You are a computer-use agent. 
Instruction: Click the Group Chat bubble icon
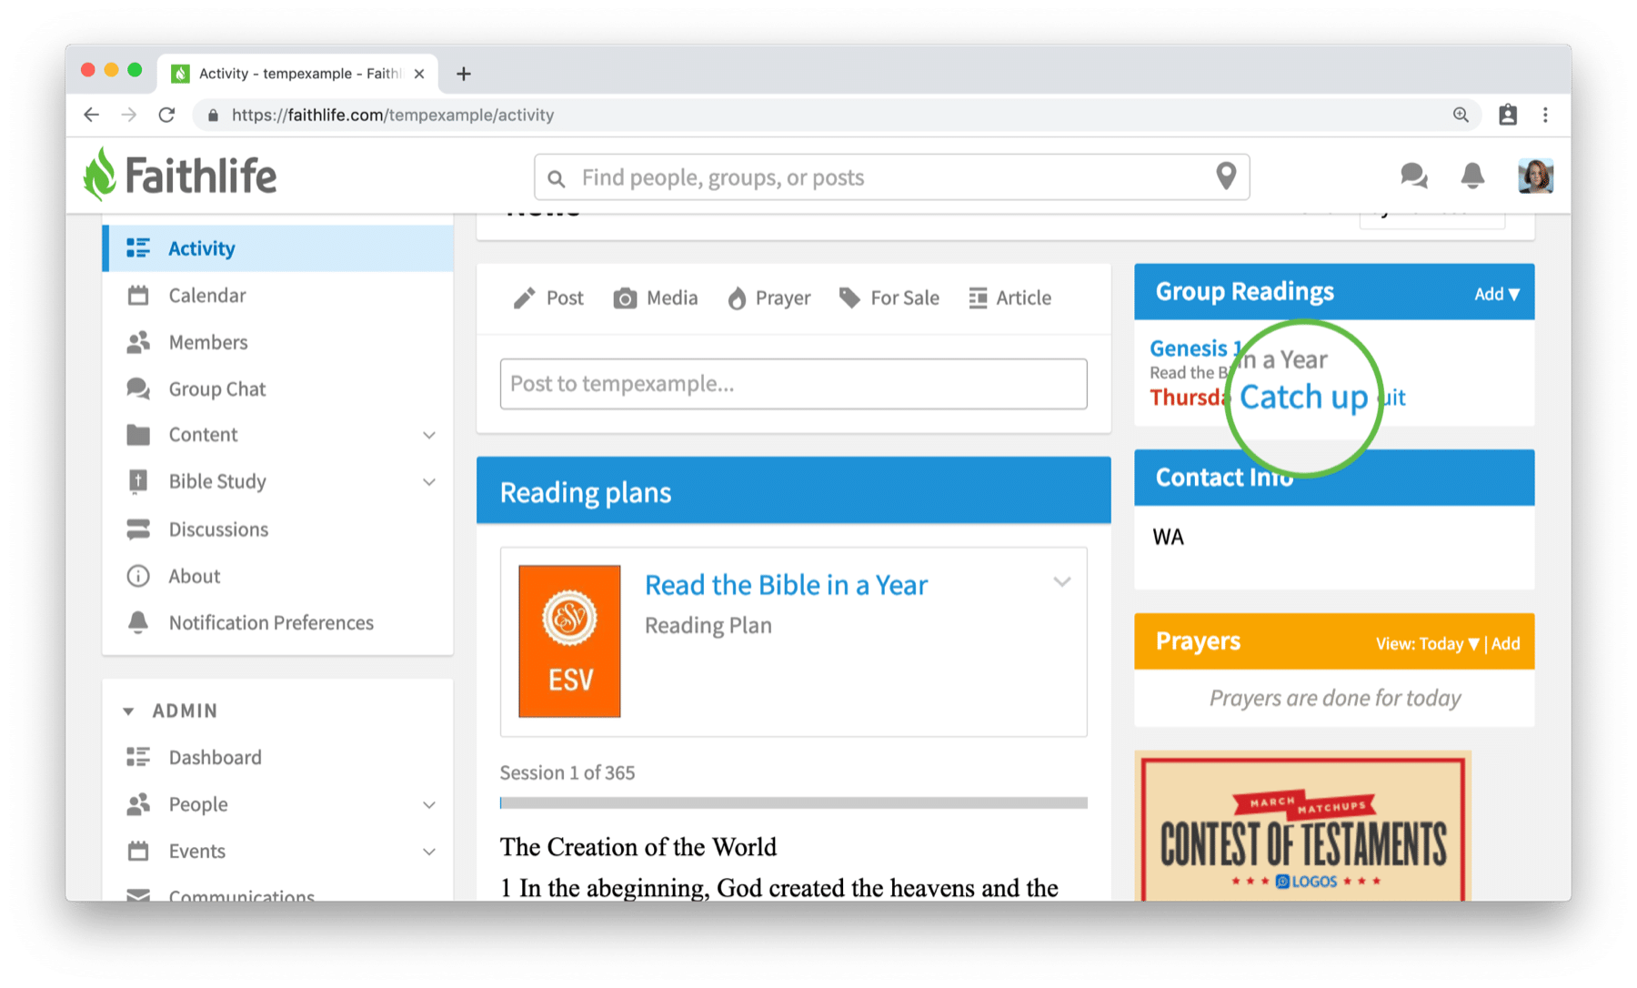138,388
